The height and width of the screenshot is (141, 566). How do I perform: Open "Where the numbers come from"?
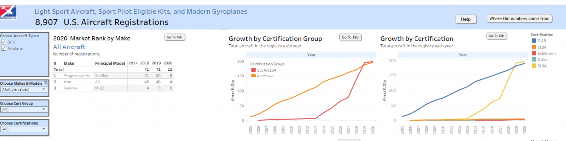click(x=519, y=19)
